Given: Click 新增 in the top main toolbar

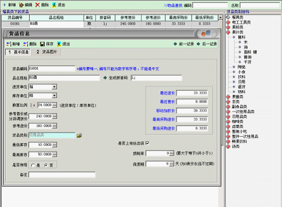Looking at the screenshot, I should pos(9,5).
